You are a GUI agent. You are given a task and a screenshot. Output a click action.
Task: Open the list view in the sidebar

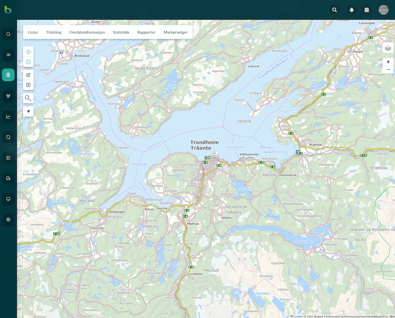tap(8, 55)
